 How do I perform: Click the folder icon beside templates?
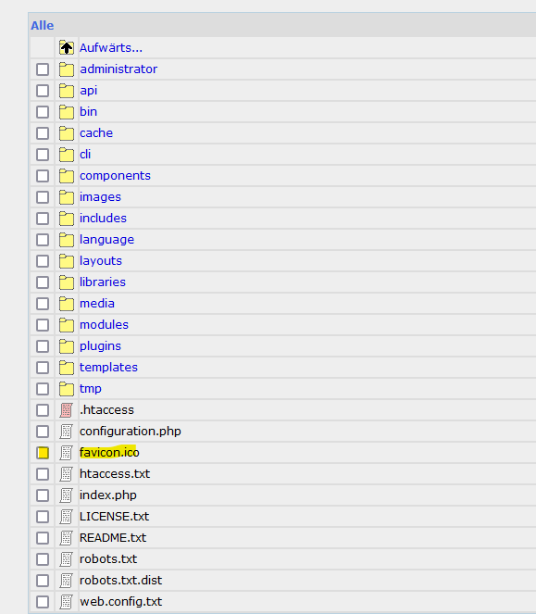tap(67, 368)
